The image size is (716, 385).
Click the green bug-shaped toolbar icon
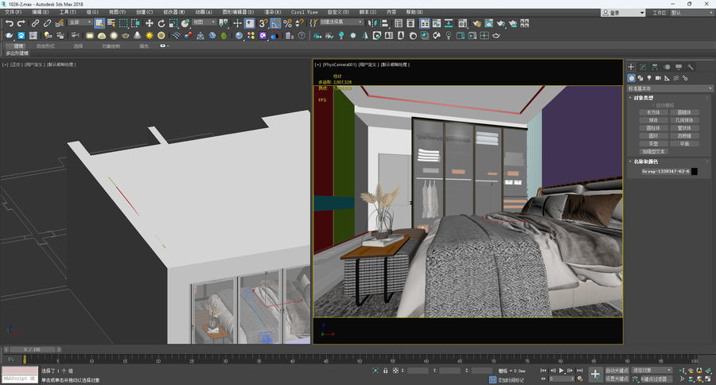tap(224, 35)
